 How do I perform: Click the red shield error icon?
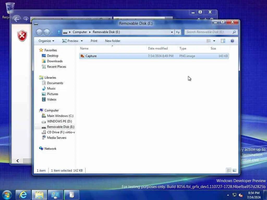pos(22,36)
